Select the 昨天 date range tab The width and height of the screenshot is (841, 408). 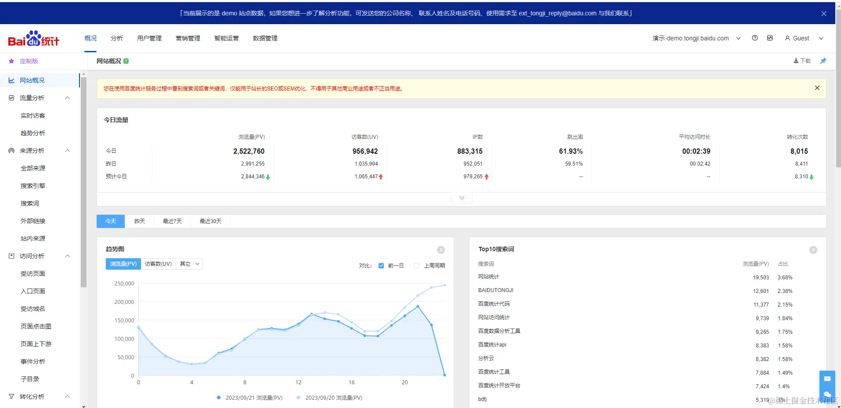coord(140,221)
